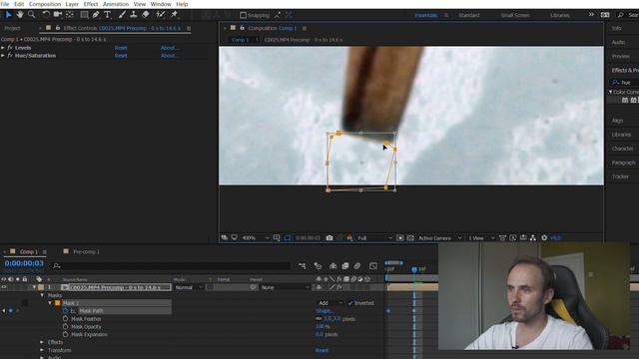Select the Selection (arrow) tool
This screenshot has height=359, width=639.
(9, 15)
